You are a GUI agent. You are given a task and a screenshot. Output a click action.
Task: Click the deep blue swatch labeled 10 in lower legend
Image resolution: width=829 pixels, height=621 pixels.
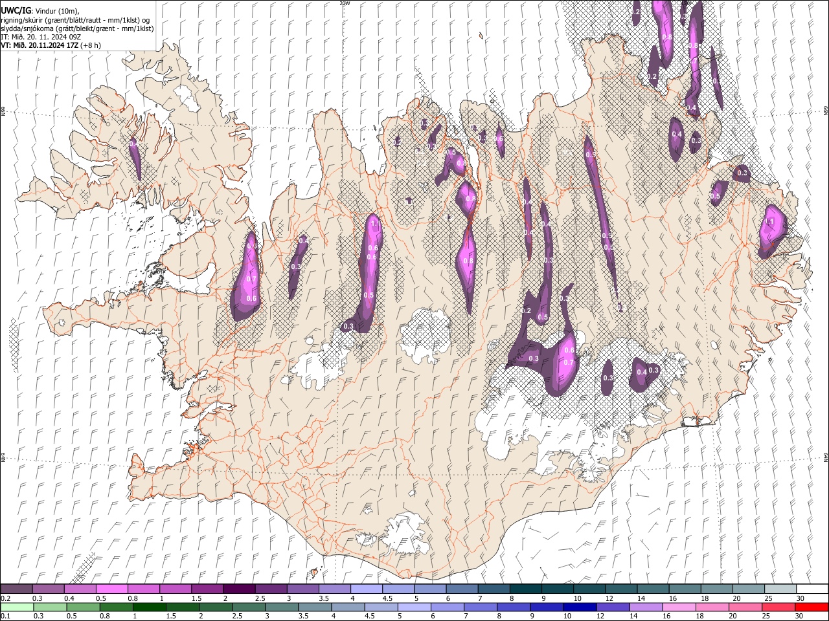579,607
